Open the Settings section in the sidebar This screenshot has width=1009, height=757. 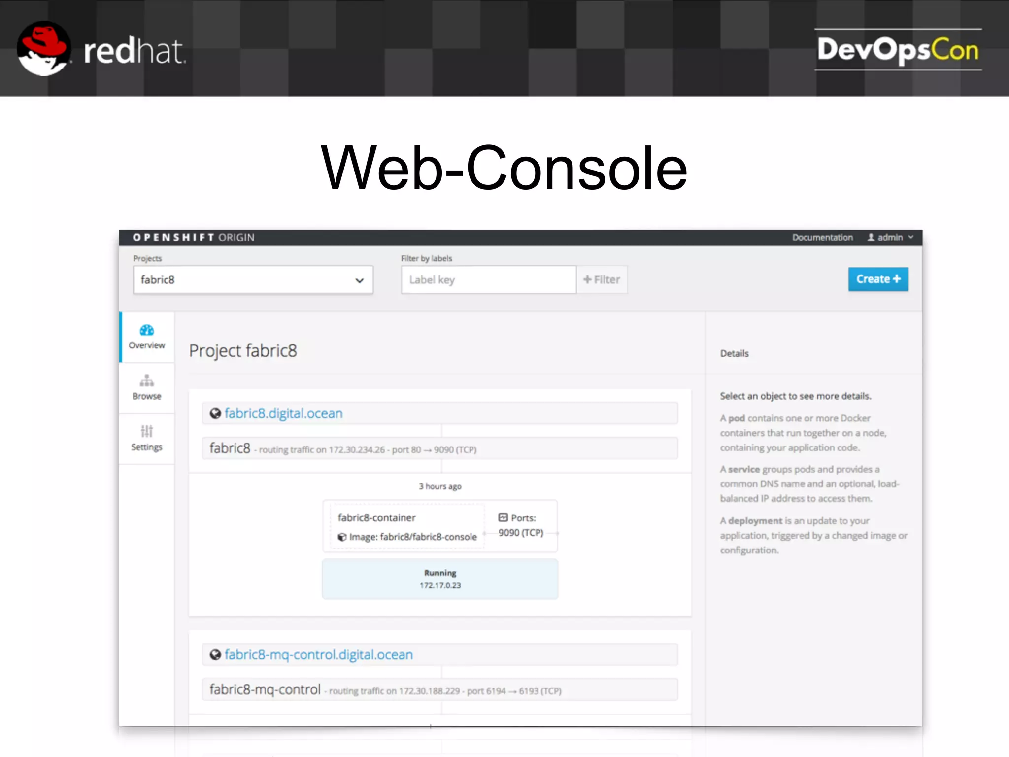147,439
